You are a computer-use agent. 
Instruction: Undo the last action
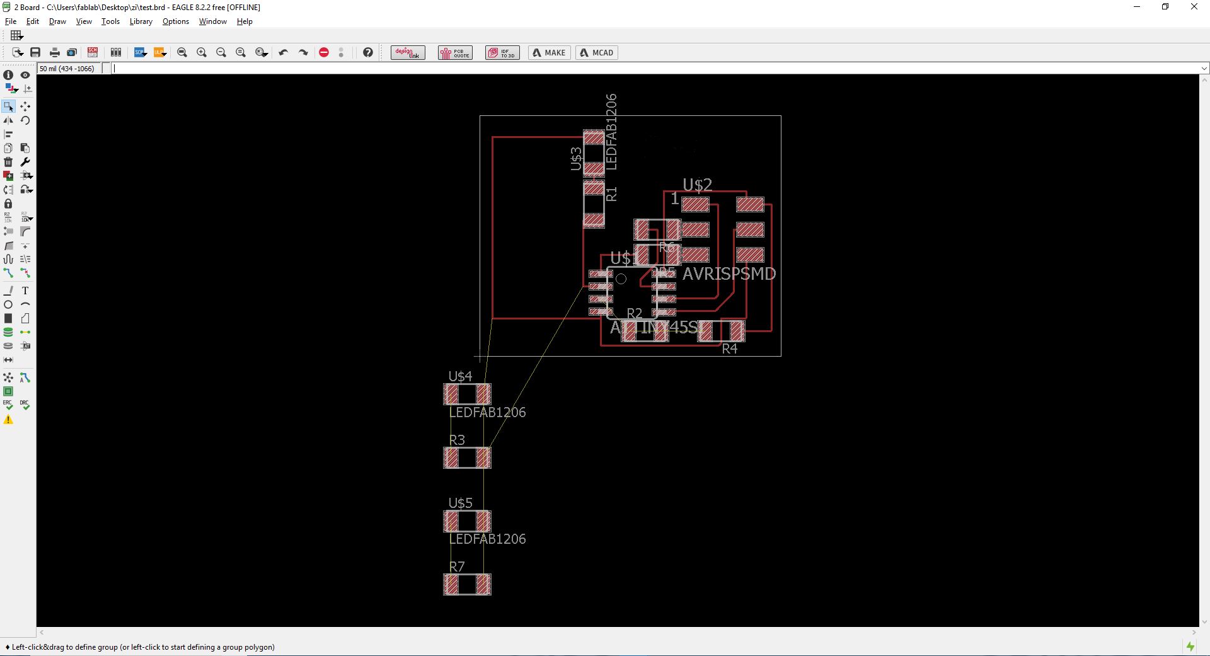coord(284,53)
